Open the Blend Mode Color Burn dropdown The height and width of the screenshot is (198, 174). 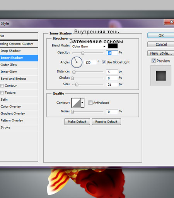[x=89, y=46]
